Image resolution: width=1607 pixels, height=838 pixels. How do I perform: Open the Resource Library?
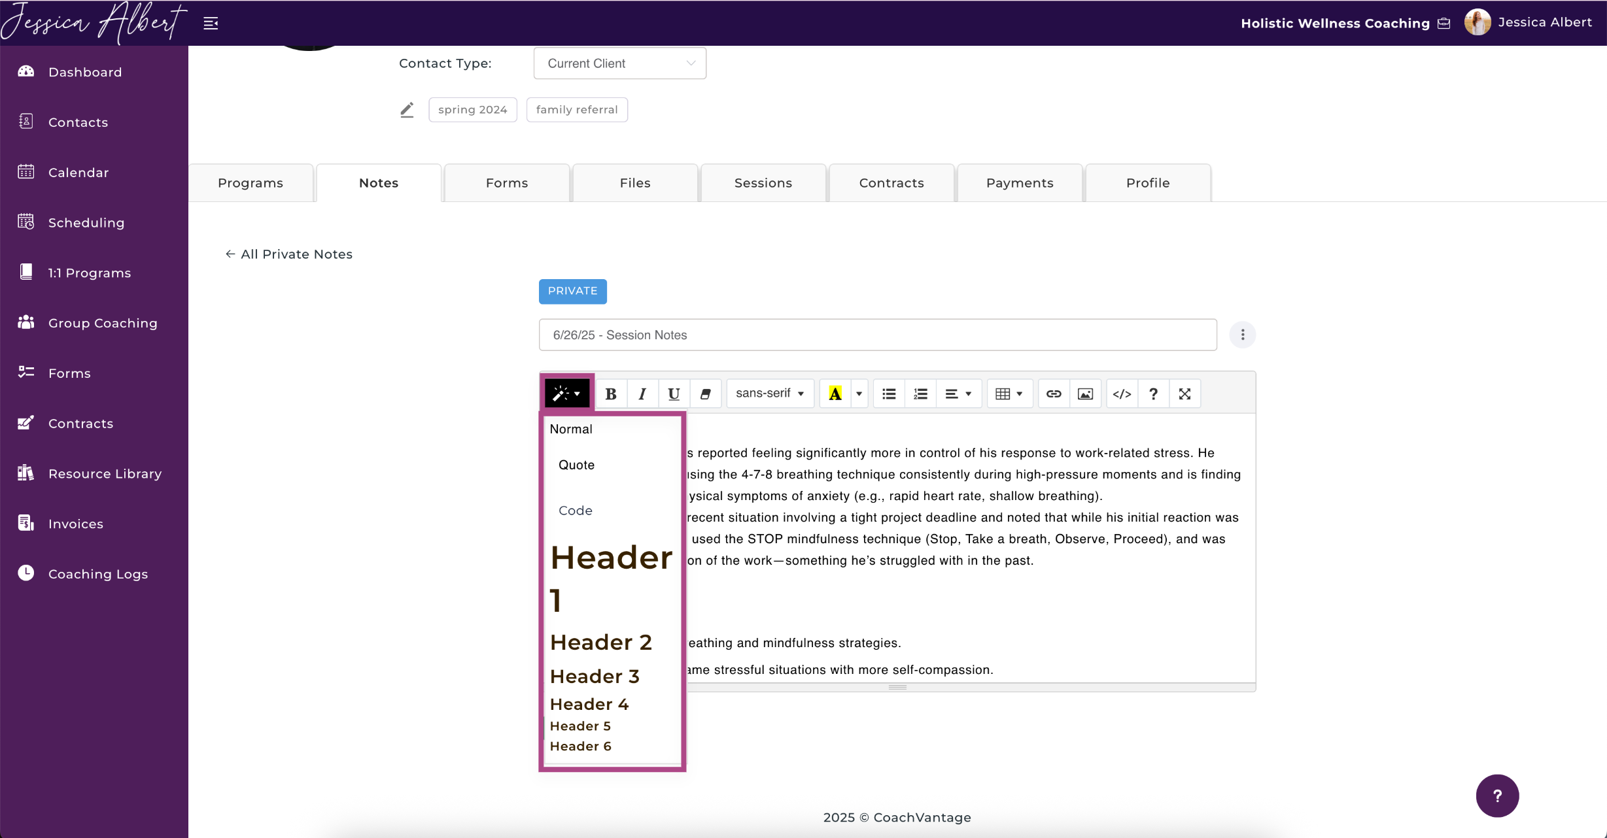click(x=105, y=474)
